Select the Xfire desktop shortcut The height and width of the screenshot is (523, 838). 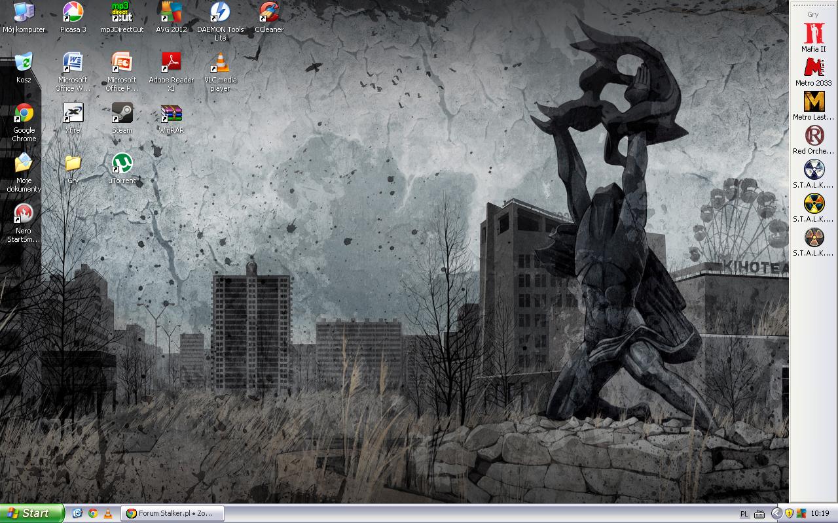pyautogui.click(x=73, y=118)
